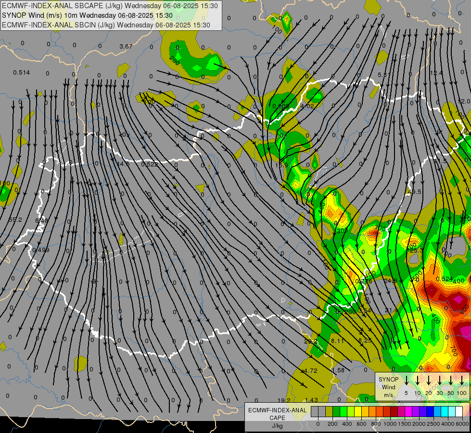Viewport: 471px width, 433px height.
Task: Click the 3.67 value on the map
Action: pyautogui.click(x=126, y=47)
